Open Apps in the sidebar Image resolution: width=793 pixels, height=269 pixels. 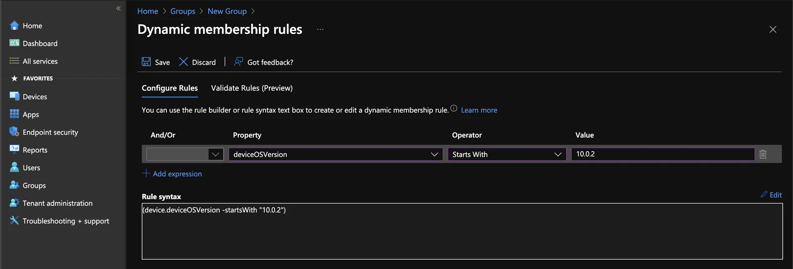coord(31,115)
